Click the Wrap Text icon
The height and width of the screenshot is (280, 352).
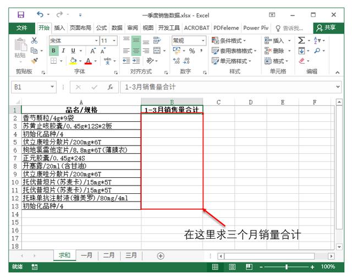coord(157,41)
